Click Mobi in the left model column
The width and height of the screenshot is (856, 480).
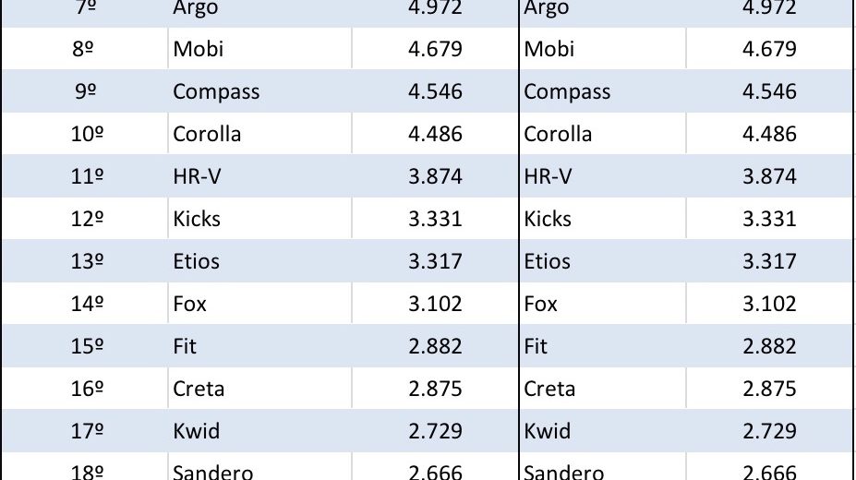pos(199,49)
